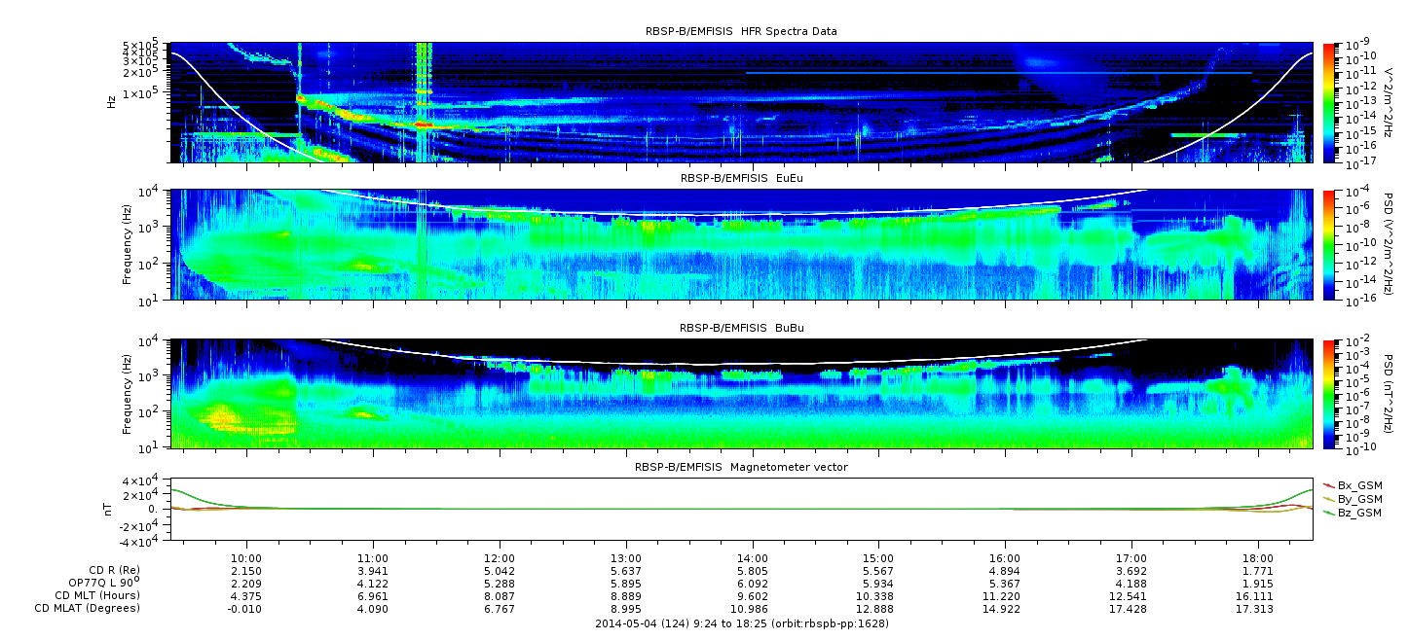Select the By_GSM legend entry
The width and height of the screenshot is (1409, 640).
click(1358, 498)
